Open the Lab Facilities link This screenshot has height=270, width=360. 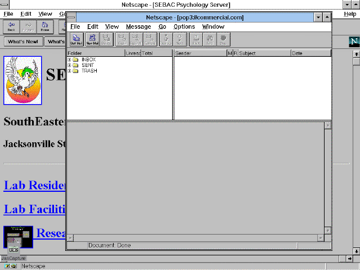point(35,209)
